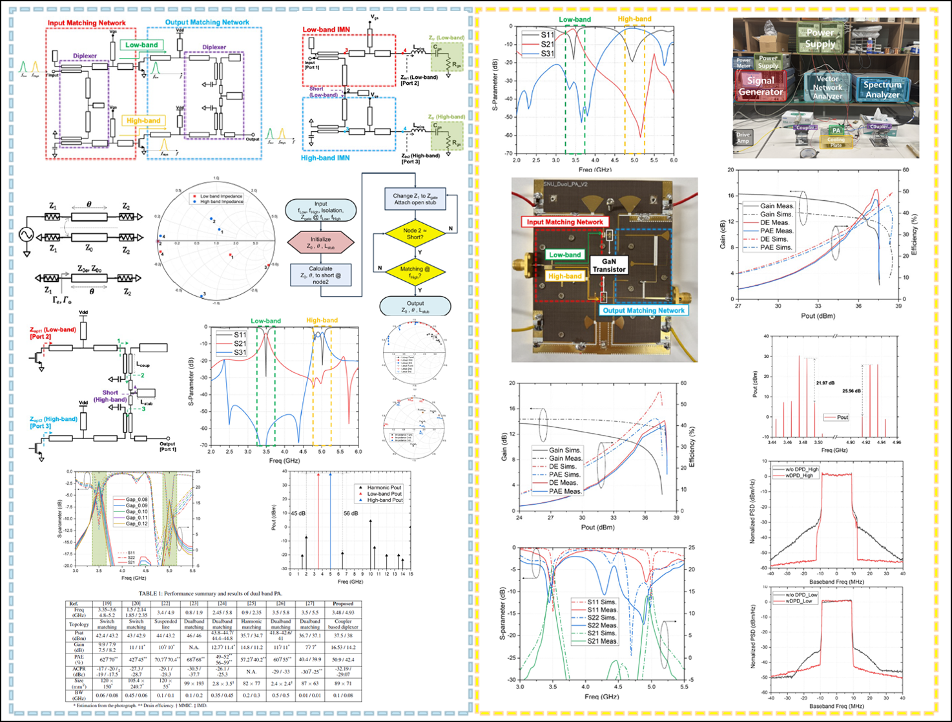Click the "Topology" row header in table

(79, 624)
